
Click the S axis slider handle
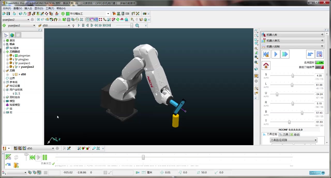pos(293,76)
